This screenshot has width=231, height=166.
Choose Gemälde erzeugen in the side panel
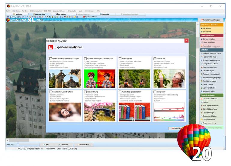(x=212, y=81)
